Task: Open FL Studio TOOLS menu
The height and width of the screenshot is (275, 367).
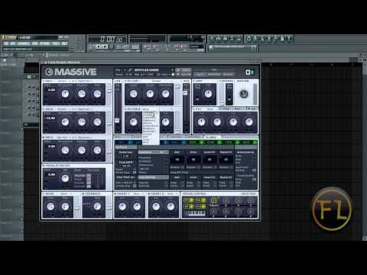Action: [x=56, y=44]
